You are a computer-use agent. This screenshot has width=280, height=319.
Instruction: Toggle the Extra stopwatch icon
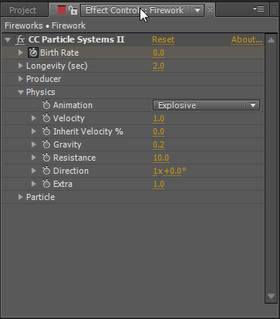tap(46, 184)
